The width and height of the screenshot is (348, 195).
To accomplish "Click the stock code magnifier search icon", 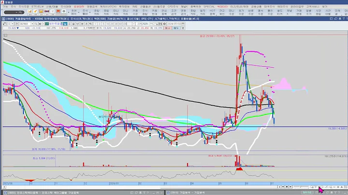I will 36,24.
